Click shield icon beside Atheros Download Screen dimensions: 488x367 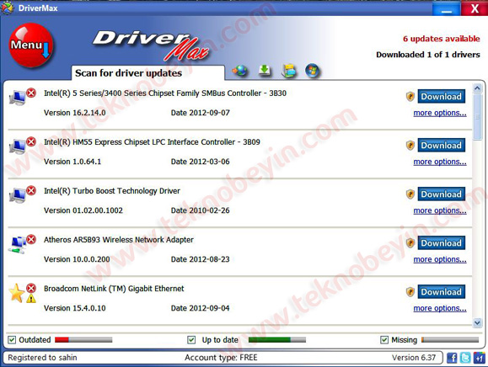click(410, 243)
